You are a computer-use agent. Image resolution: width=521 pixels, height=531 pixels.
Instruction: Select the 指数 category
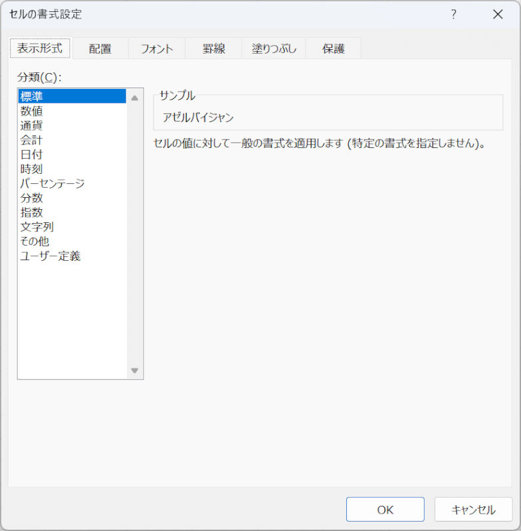pos(32,212)
